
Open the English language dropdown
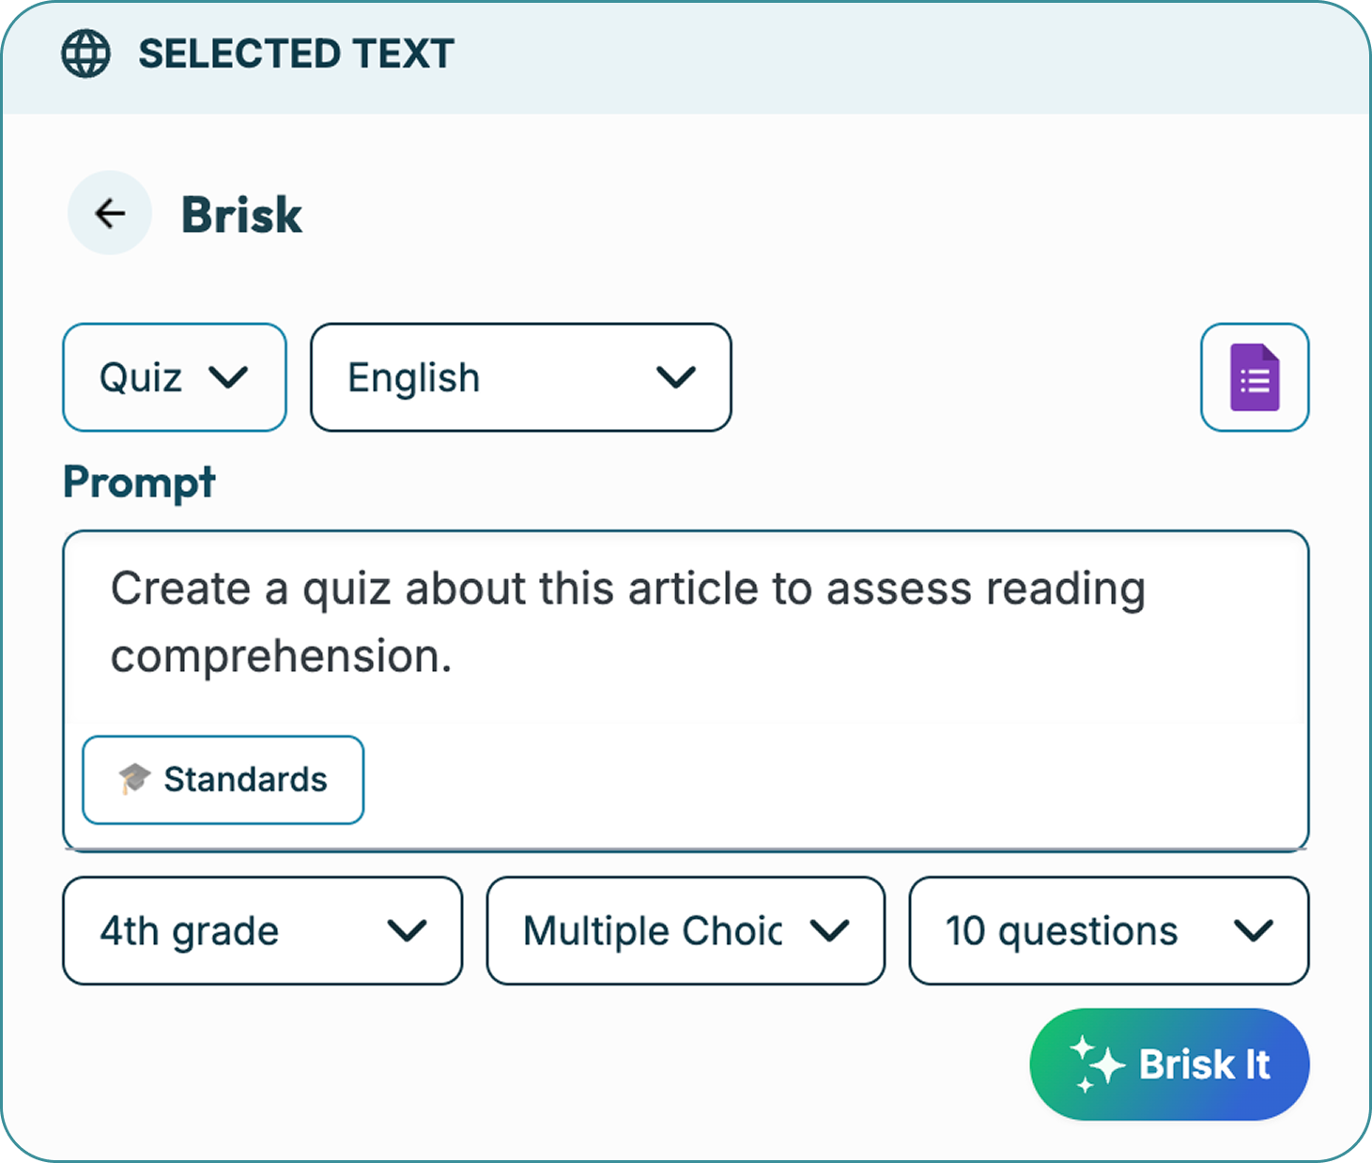click(x=520, y=377)
